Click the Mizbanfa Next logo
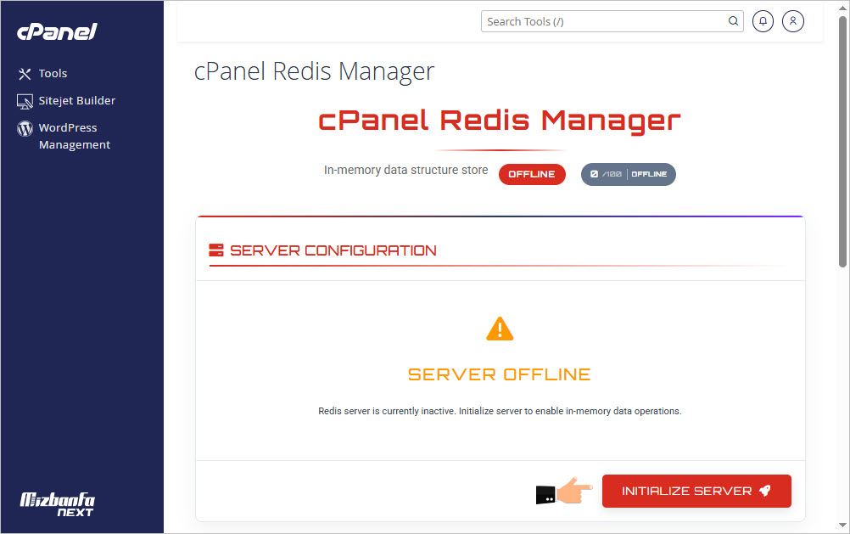850x534 pixels. coord(57,504)
